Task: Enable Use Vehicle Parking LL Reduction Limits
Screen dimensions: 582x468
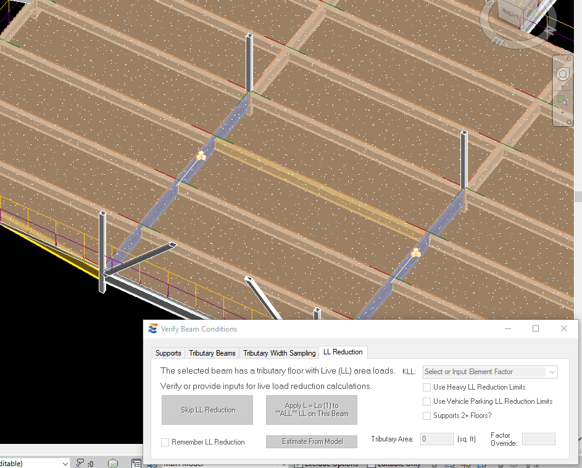Action: (x=427, y=401)
